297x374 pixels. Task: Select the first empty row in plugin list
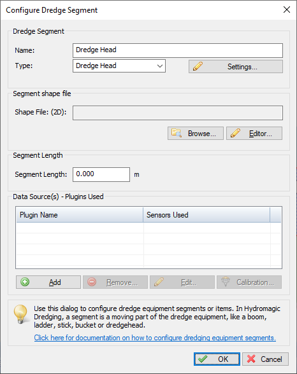[148, 228]
